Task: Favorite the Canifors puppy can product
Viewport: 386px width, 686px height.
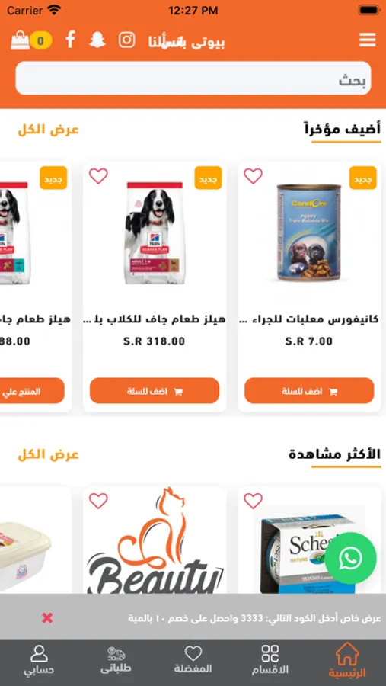Action: click(253, 176)
